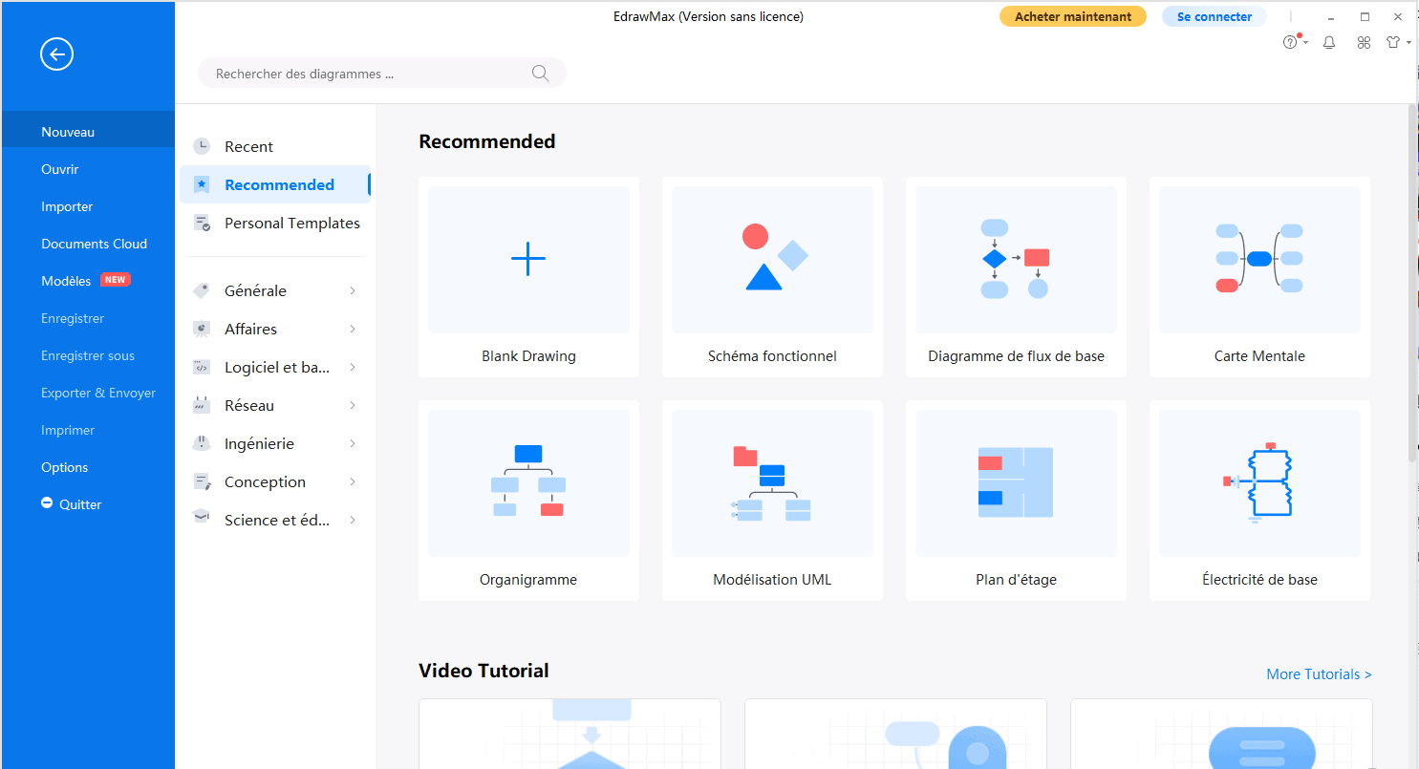
Task: Click the plus icon for Blank Drawing
Action: [528, 259]
